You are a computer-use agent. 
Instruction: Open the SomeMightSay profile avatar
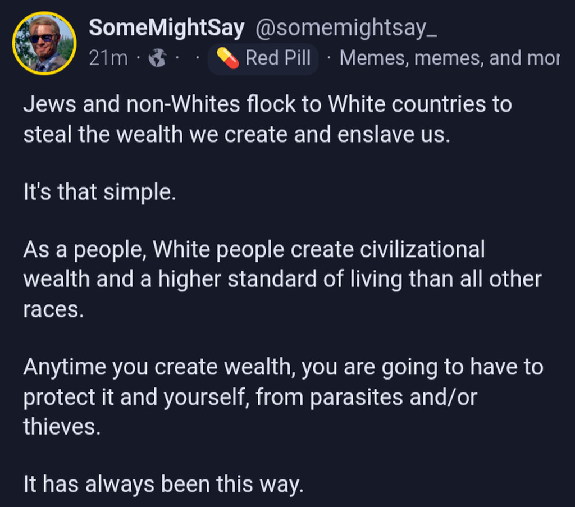(44, 43)
